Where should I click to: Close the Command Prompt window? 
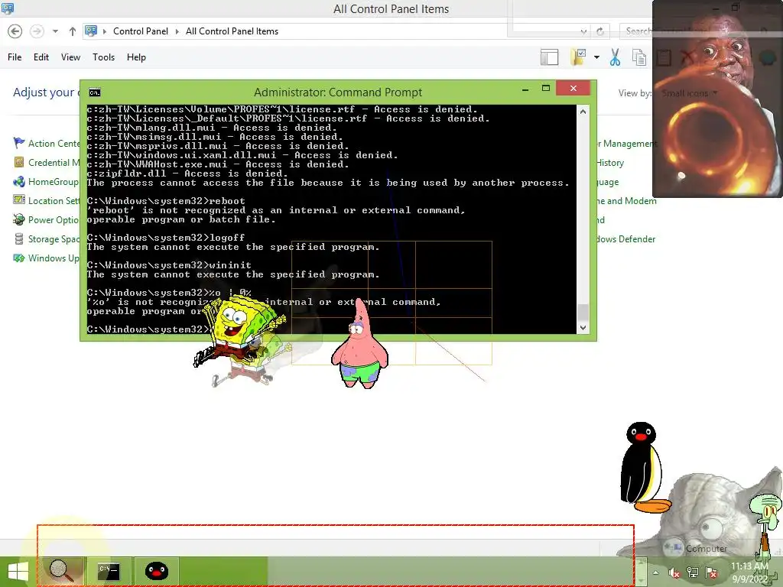coord(573,89)
